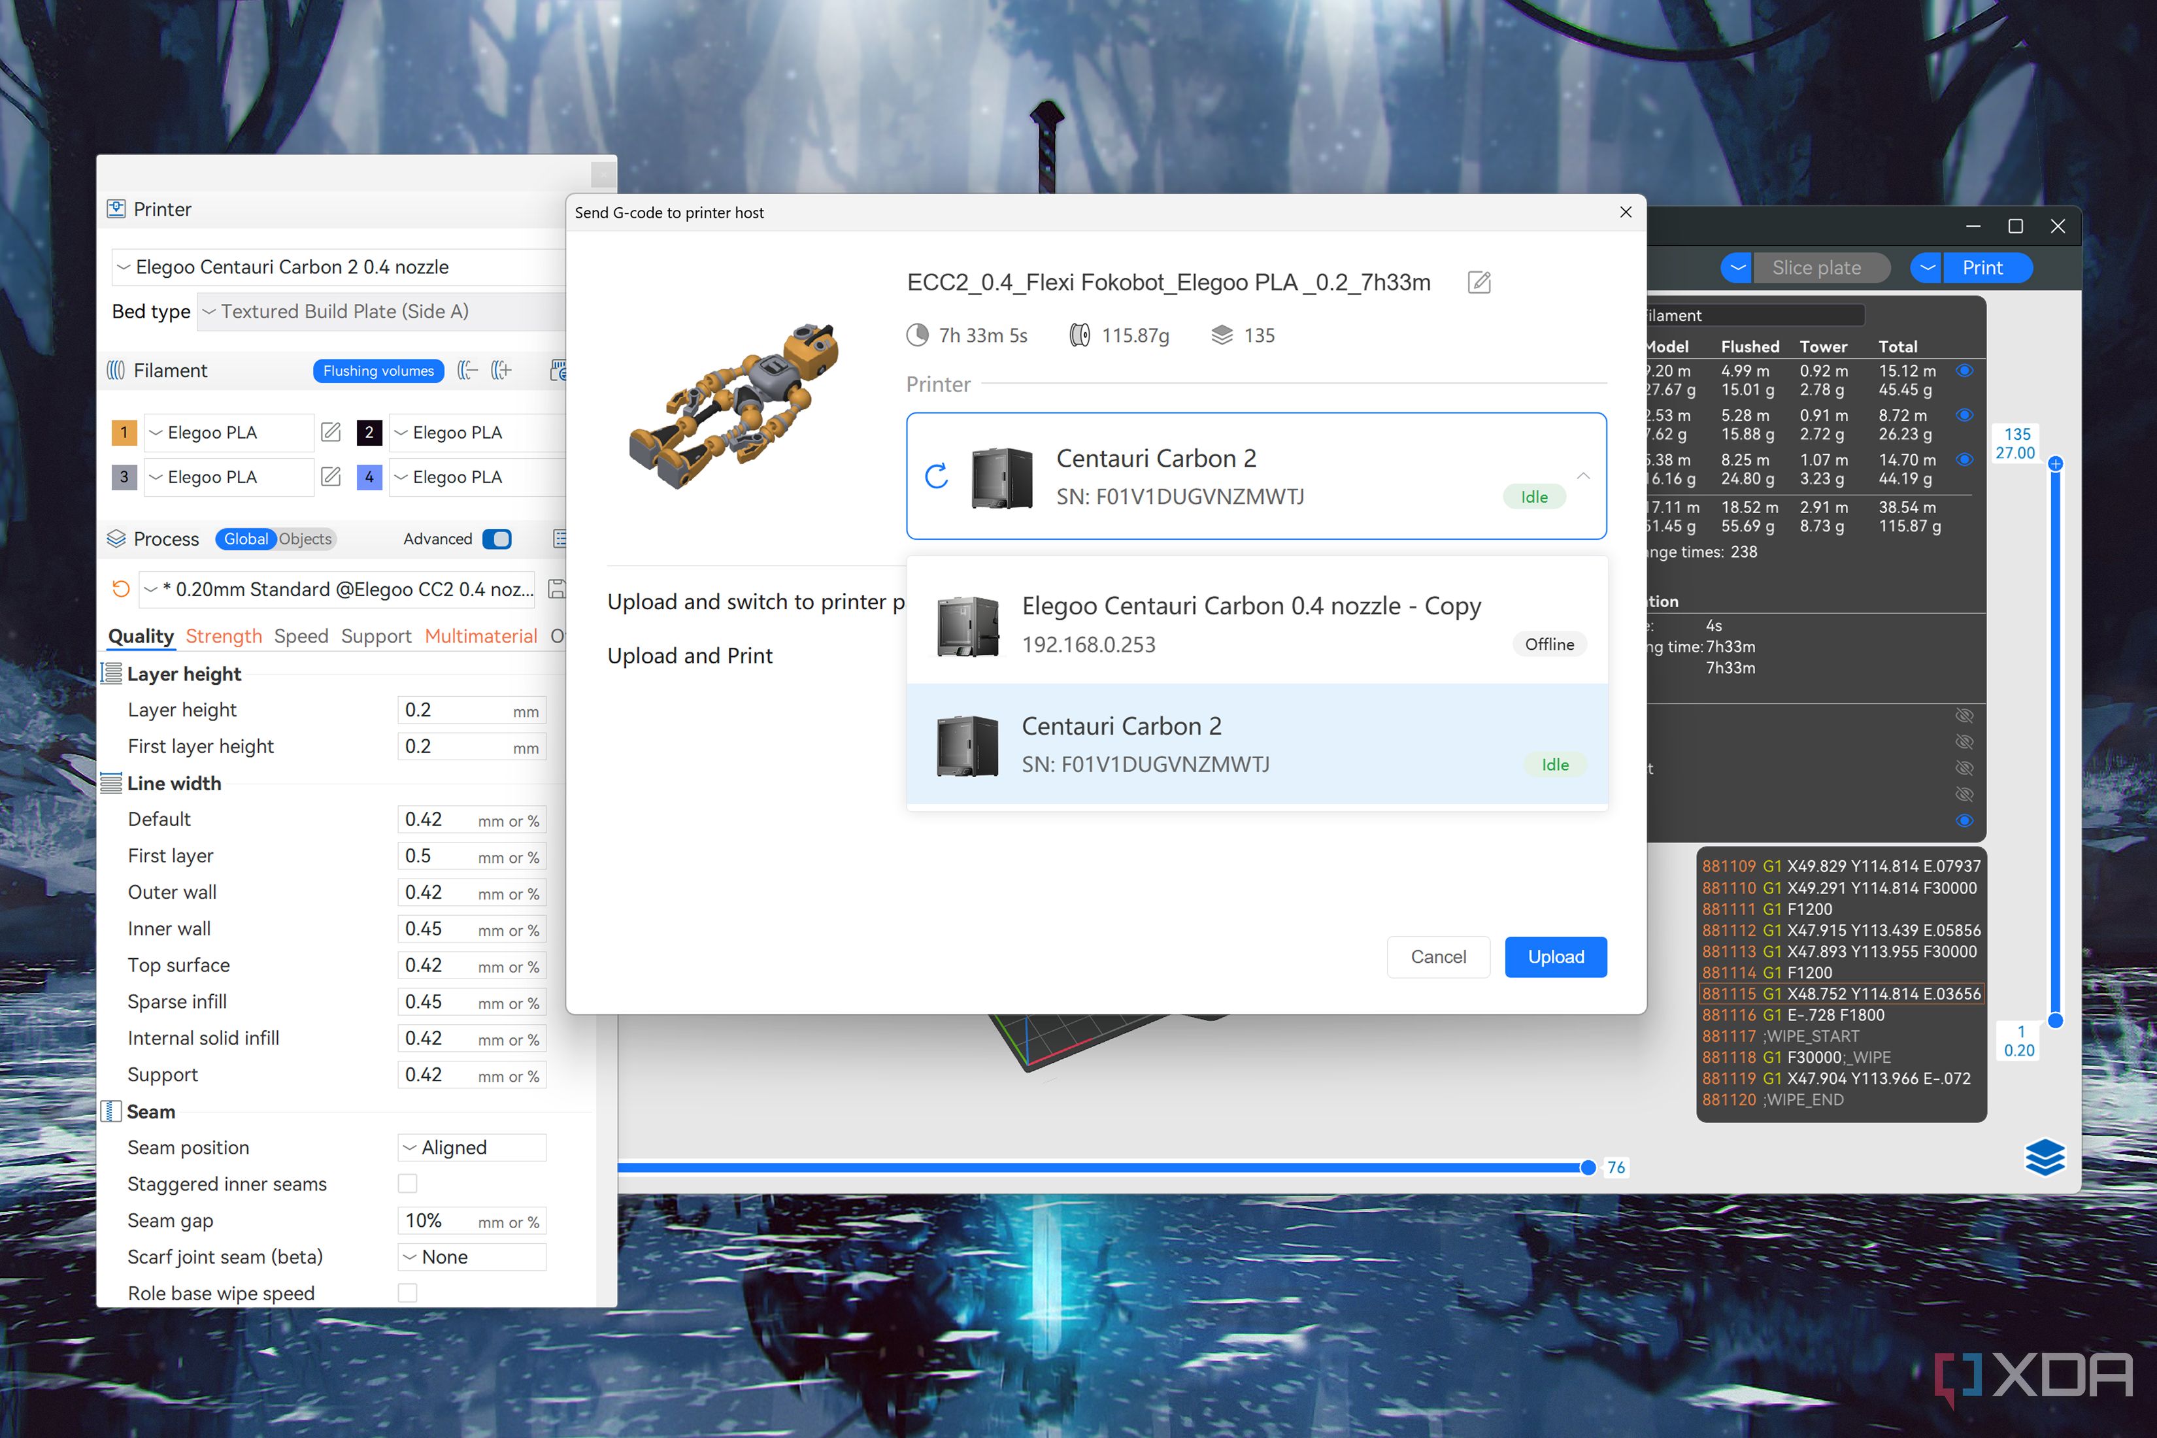Select the Elegoo Centauri Carbon 0.4 nozzle - Copy printer
2157x1438 pixels.
click(x=1256, y=624)
